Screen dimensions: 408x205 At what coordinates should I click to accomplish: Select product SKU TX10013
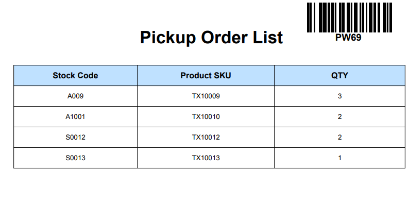click(x=206, y=158)
